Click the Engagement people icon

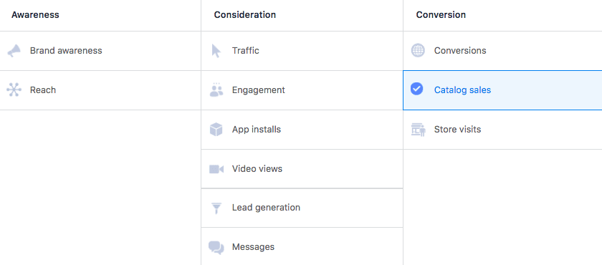pos(216,90)
